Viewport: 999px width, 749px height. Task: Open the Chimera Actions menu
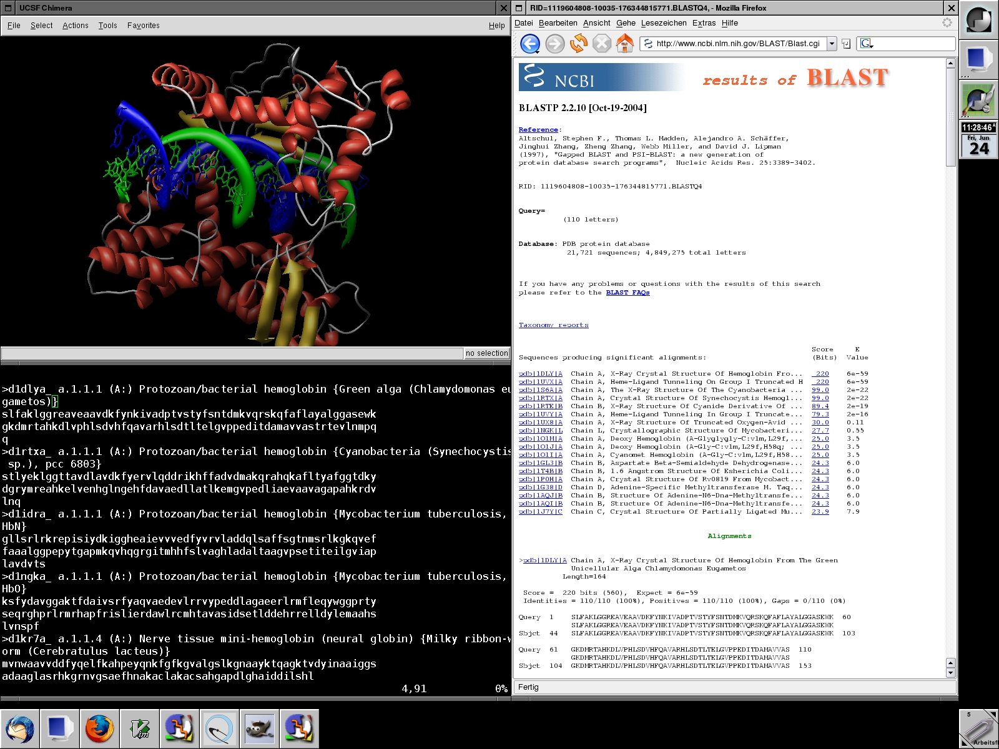(x=76, y=26)
